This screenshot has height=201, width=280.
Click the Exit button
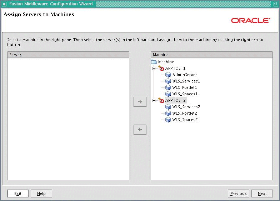(18, 194)
